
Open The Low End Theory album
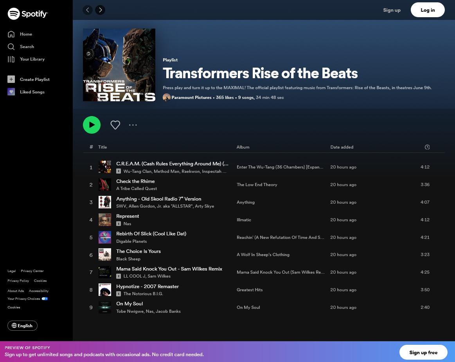click(257, 185)
